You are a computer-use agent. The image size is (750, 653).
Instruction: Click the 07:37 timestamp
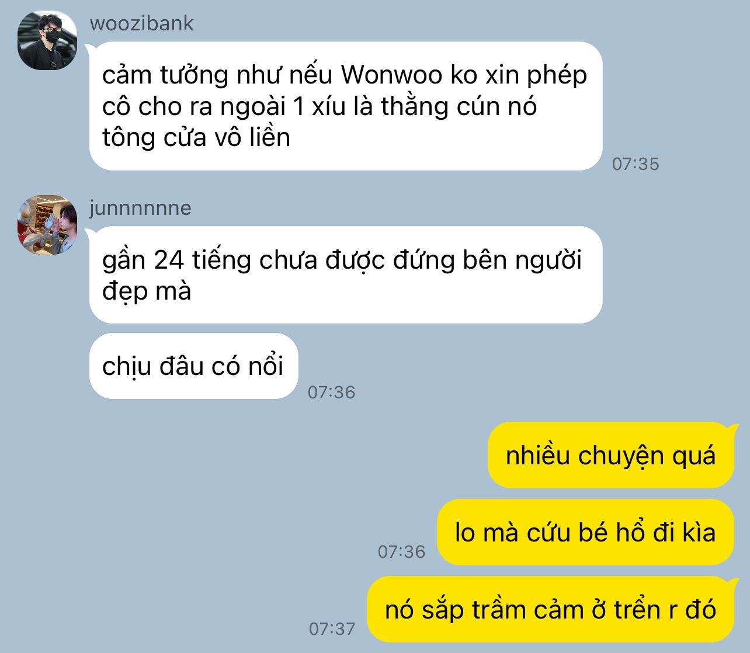332,628
